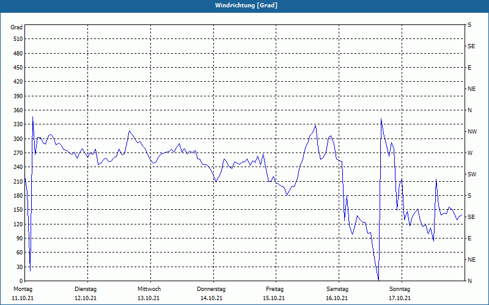Choose the 210 degree axis label

click(x=18, y=181)
